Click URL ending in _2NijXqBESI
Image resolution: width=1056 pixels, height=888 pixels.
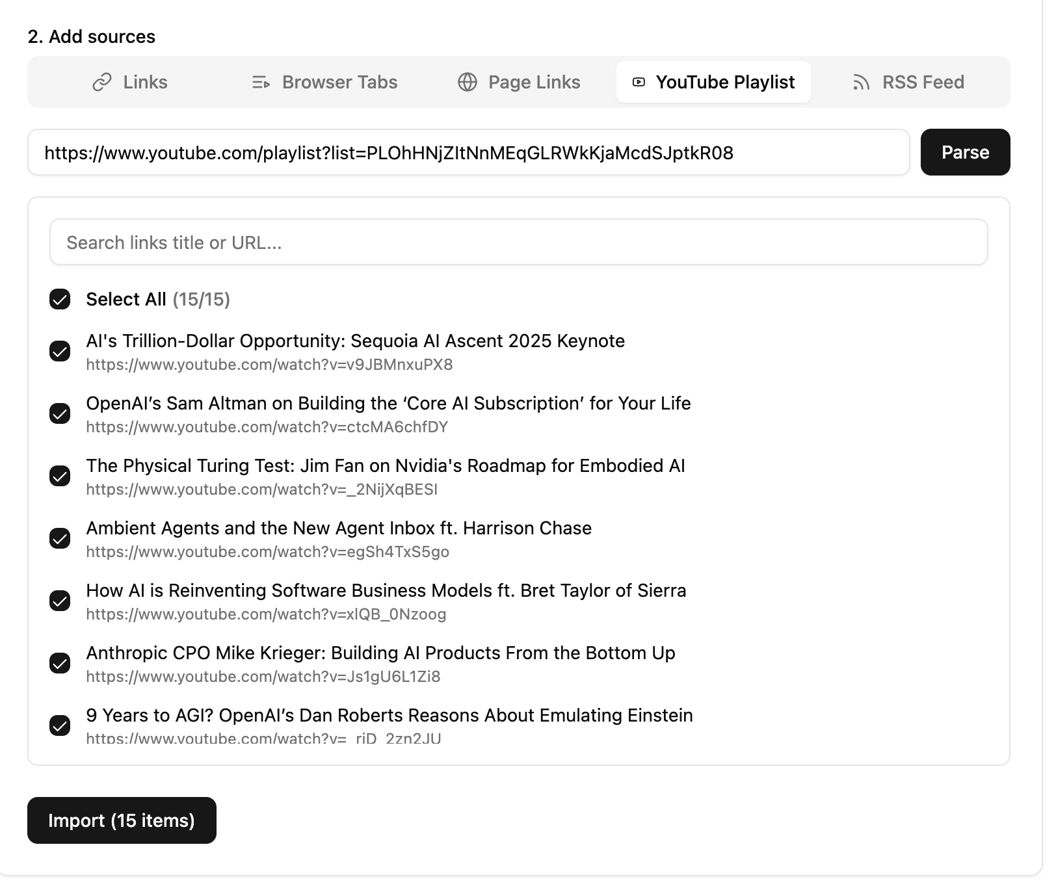(261, 490)
